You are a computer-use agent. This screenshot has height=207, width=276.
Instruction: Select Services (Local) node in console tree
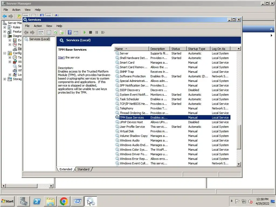(x=39, y=39)
